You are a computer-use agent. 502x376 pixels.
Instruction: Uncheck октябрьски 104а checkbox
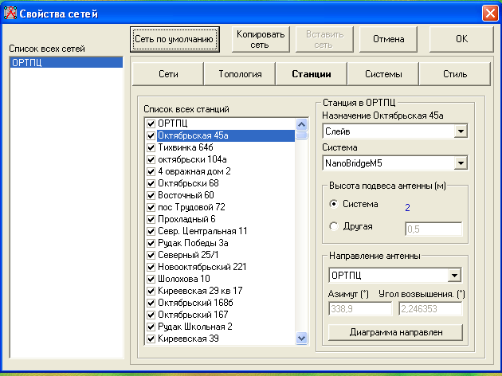click(x=151, y=159)
